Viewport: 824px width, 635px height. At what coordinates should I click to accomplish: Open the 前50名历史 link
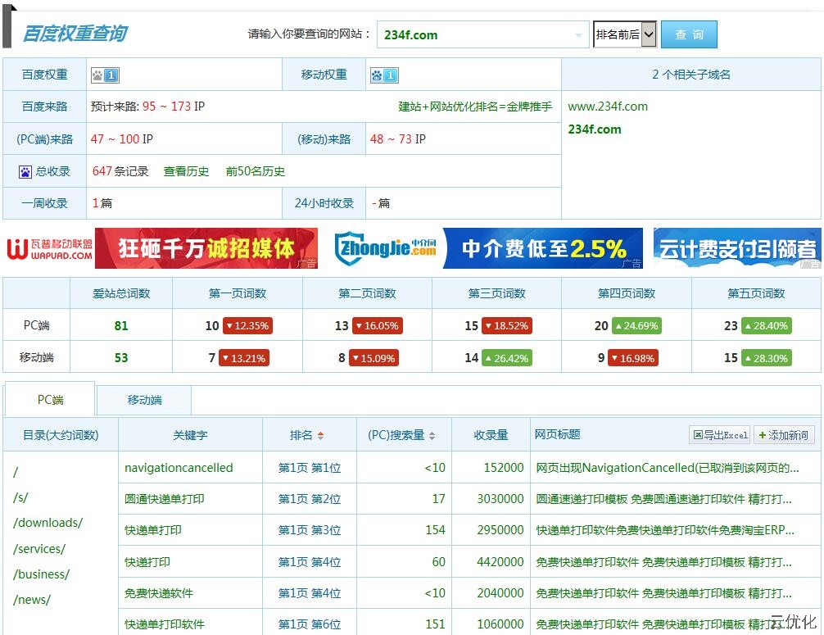tap(256, 172)
